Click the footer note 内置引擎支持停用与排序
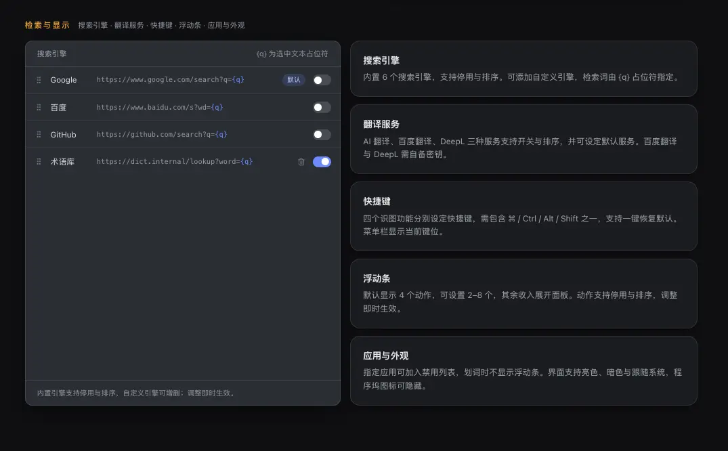The height and width of the screenshot is (451, 728). 137,393
